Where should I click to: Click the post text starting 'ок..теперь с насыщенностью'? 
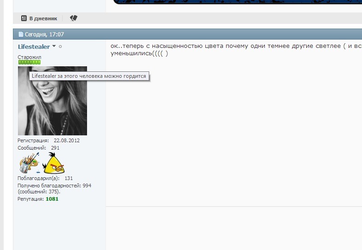click(236, 49)
